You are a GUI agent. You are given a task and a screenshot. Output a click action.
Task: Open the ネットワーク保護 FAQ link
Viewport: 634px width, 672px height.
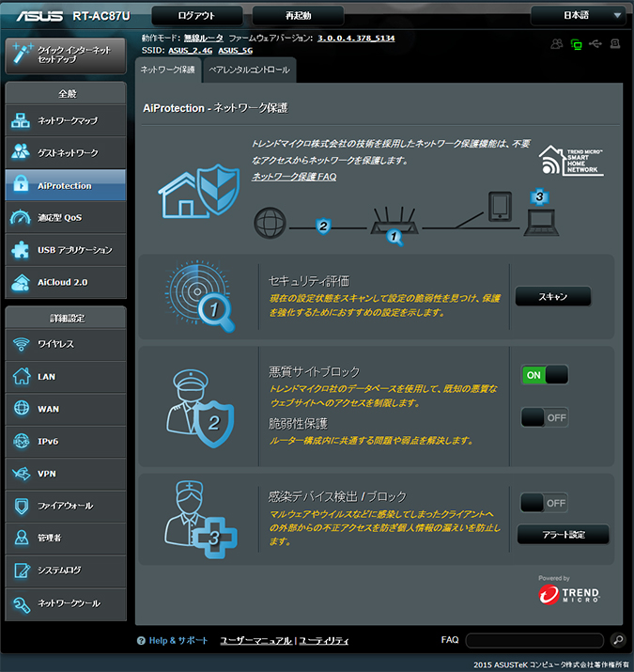[x=294, y=177]
